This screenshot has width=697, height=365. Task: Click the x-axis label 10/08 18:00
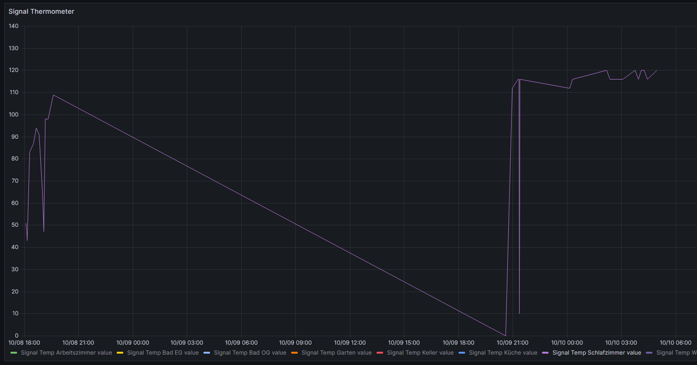24,342
